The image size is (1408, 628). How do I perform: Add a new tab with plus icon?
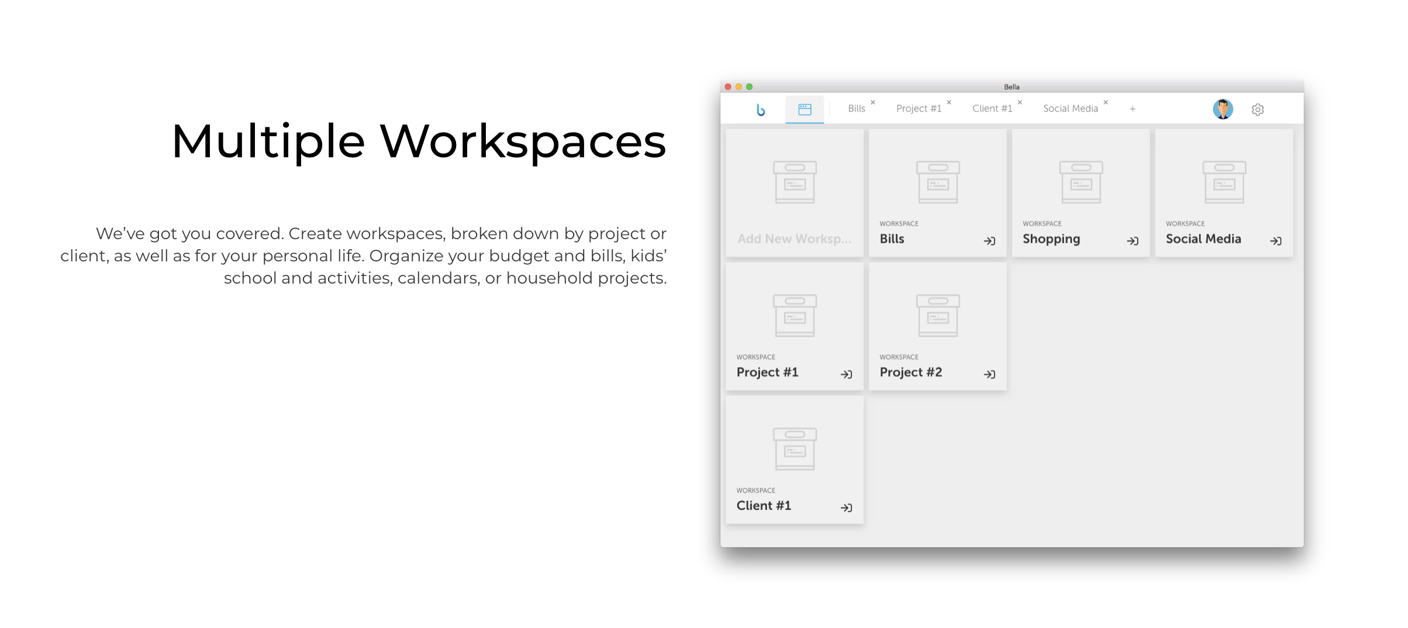tap(1133, 109)
